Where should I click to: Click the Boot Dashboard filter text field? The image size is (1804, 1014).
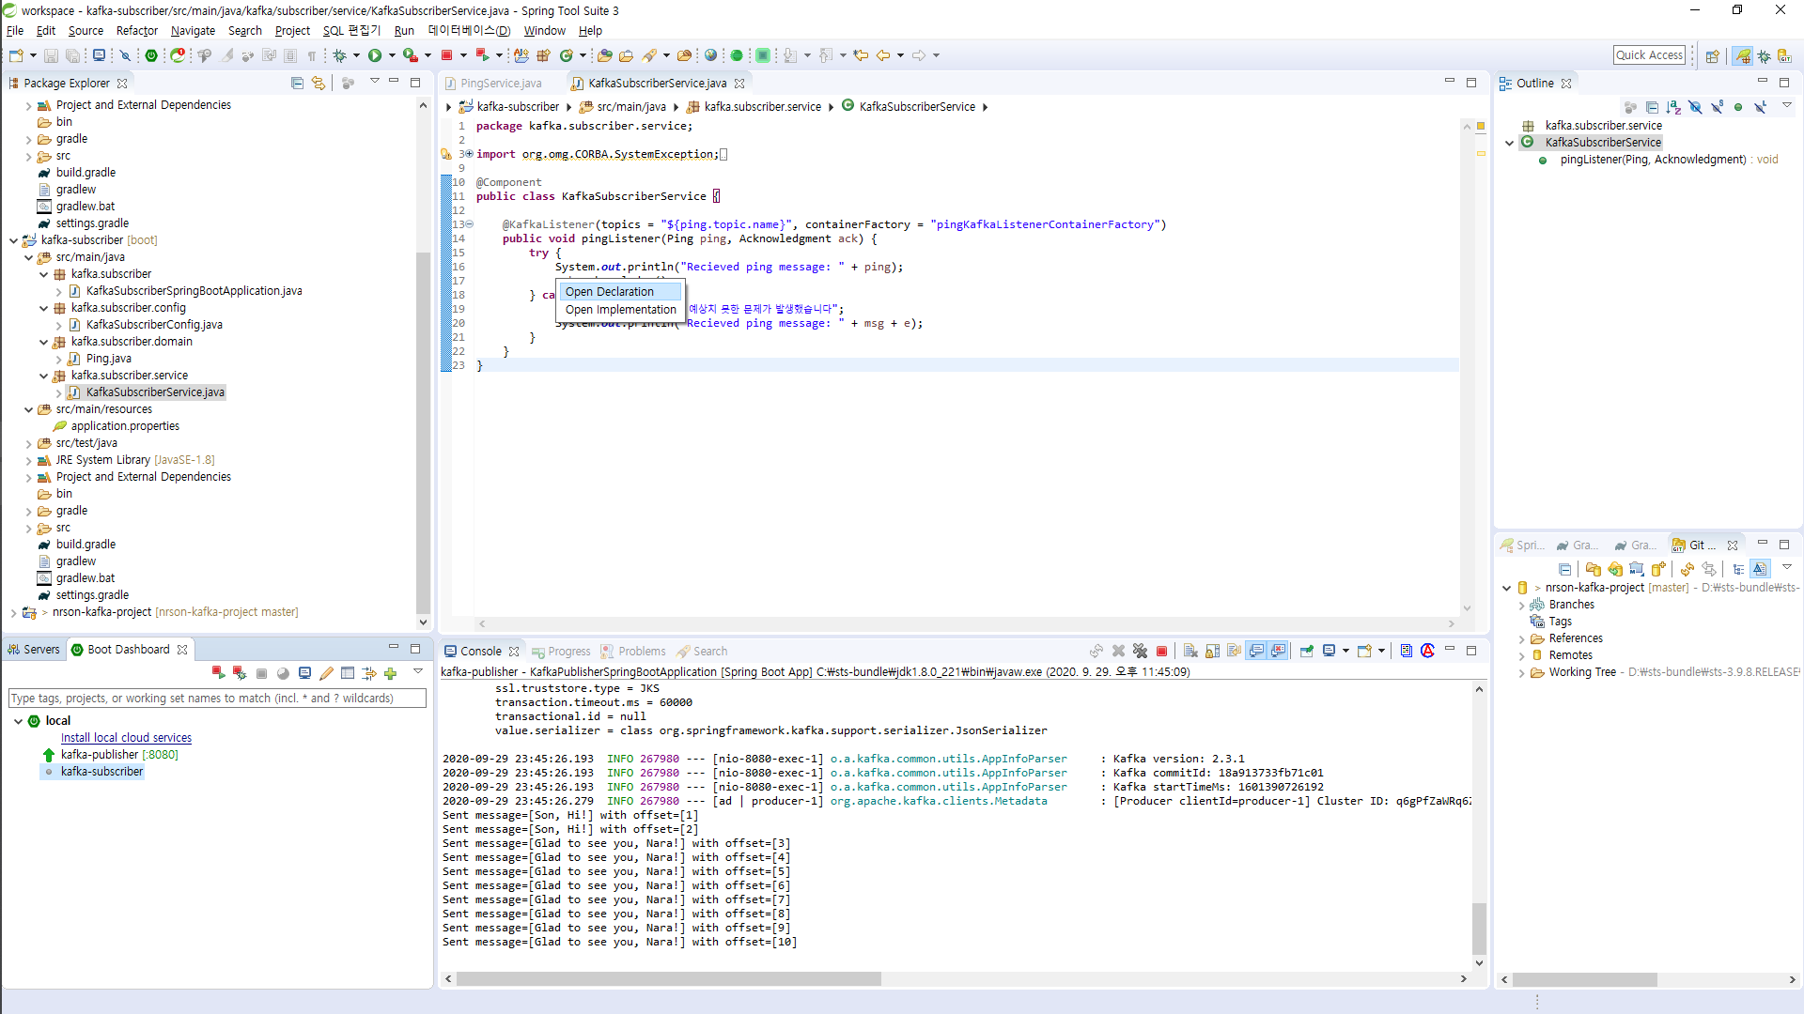click(x=216, y=698)
